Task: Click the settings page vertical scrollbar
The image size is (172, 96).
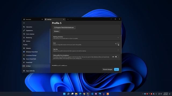Action: tap(121, 44)
